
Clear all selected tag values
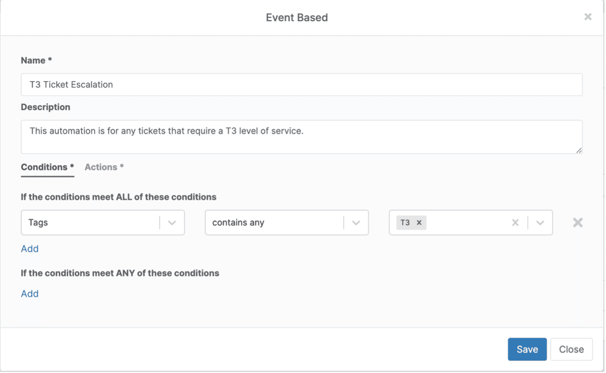click(515, 223)
